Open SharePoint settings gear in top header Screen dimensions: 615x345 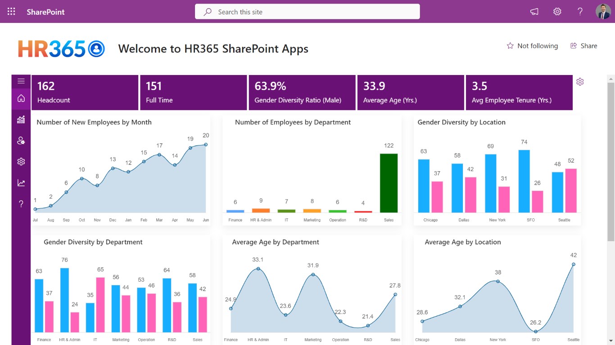click(x=557, y=12)
